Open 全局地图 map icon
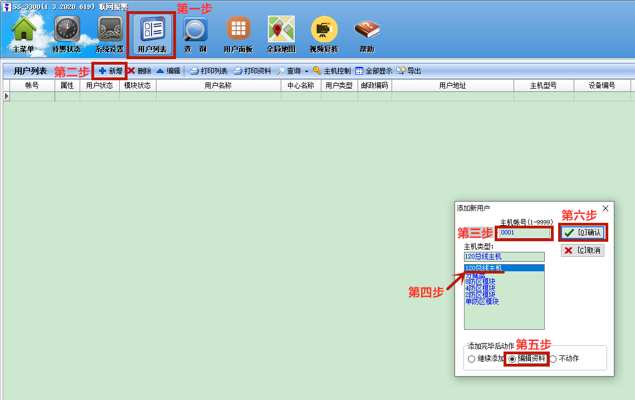Screen dimensions: 635x400 click(281, 30)
